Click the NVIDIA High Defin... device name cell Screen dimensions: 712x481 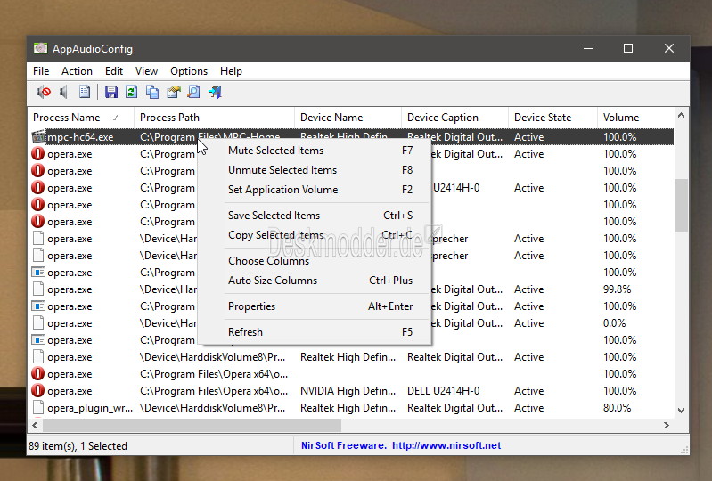click(x=348, y=391)
